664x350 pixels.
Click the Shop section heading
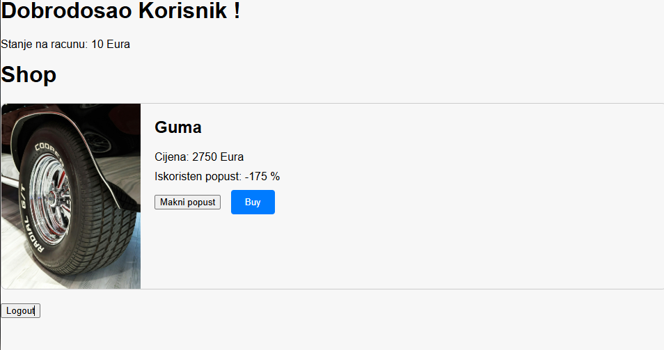tap(29, 74)
